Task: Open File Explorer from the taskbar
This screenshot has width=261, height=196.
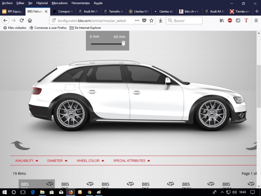Action: click(x=42, y=192)
